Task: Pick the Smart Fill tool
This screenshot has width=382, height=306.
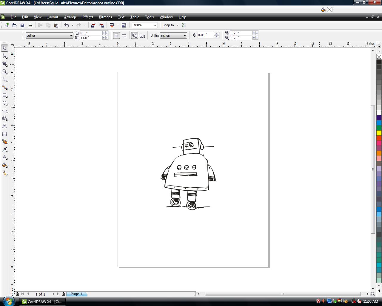Action: [4, 87]
